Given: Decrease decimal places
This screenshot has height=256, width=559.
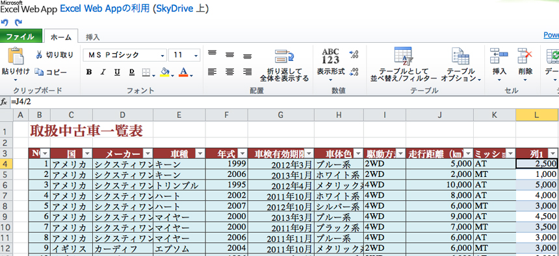Looking at the screenshot, I should click(x=354, y=72).
